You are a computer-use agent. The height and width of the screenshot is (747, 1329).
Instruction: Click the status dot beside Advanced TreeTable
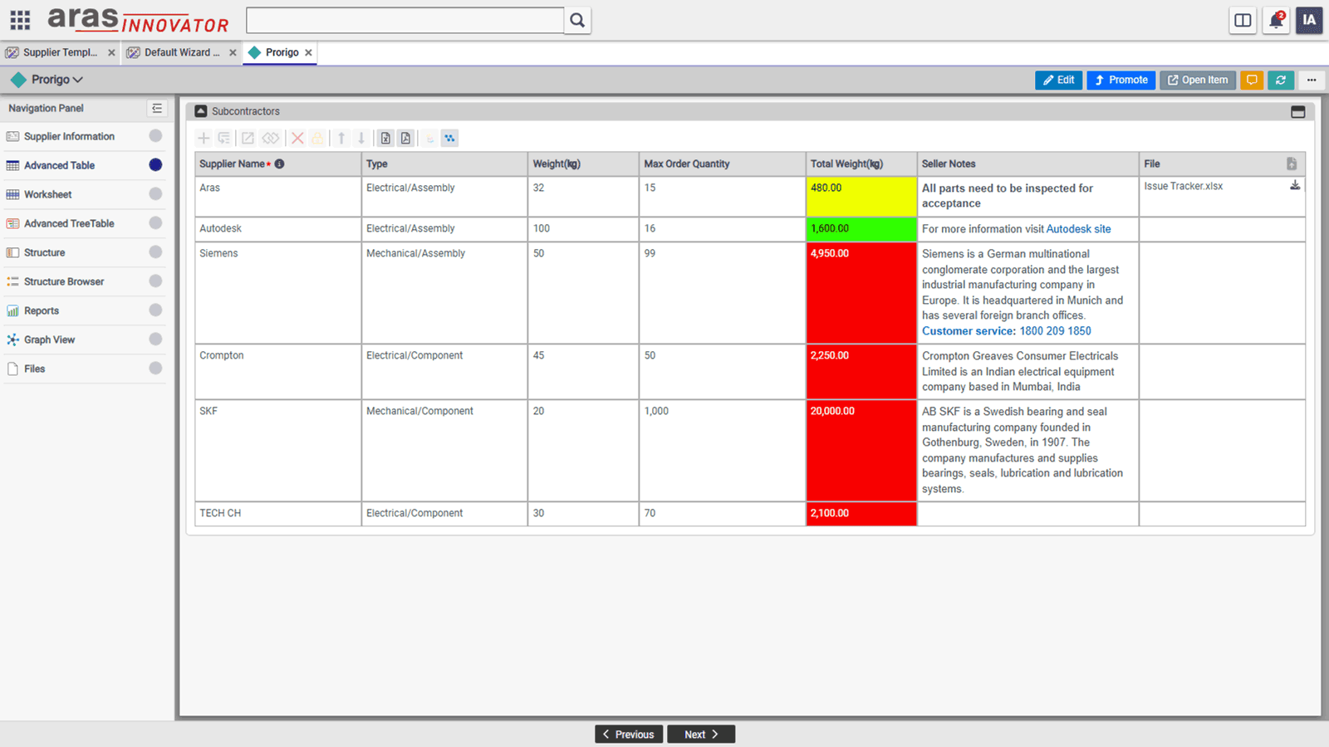point(155,222)
